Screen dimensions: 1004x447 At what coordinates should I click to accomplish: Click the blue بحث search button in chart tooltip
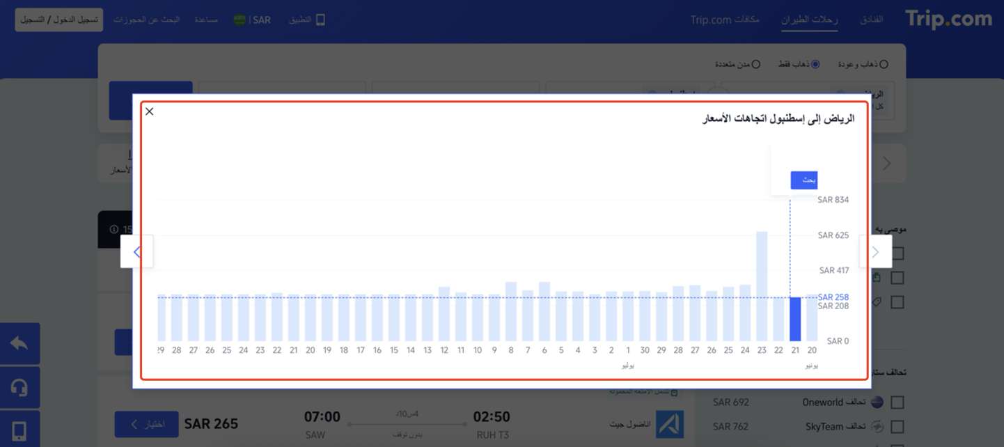(x=803, y=180)
